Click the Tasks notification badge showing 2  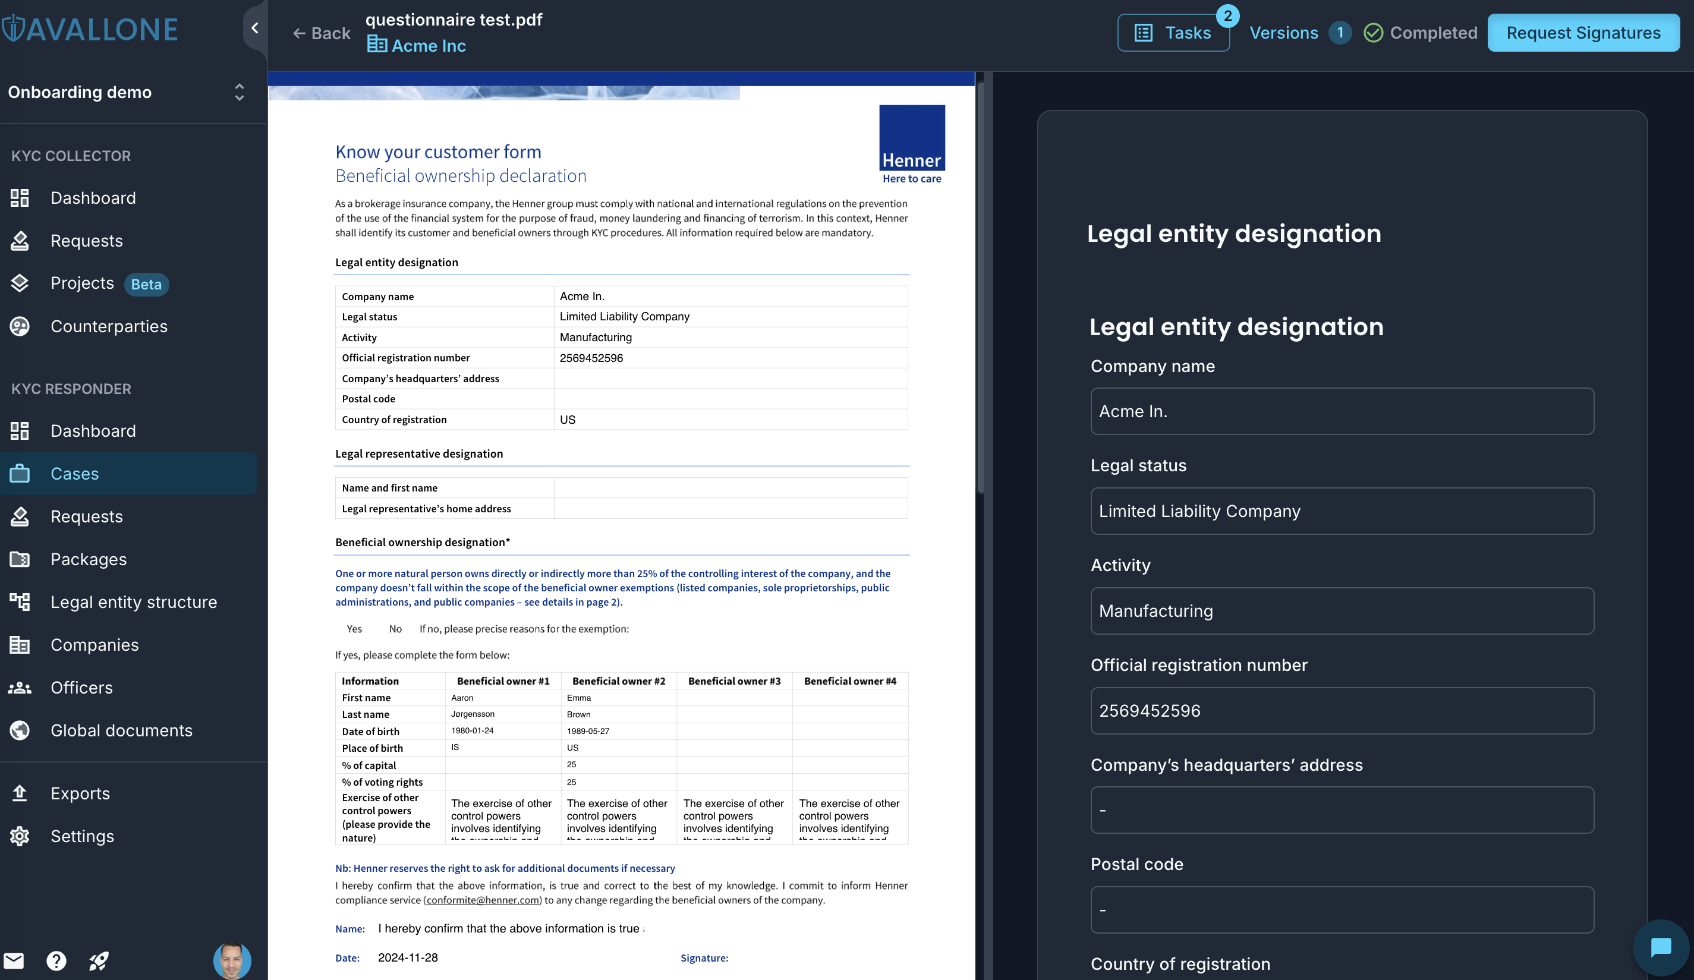[1228, 15]
